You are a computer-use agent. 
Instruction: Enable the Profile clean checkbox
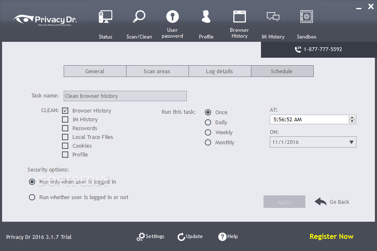[65, 154]
